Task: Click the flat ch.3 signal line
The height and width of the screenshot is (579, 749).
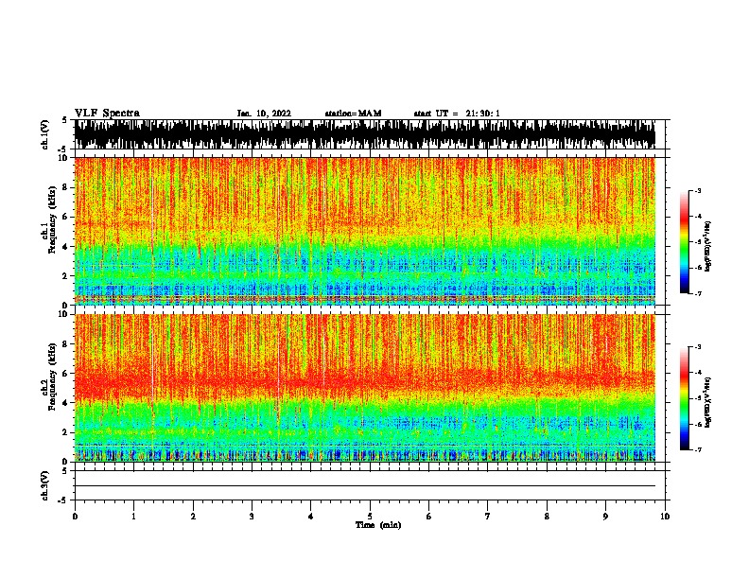Action: coord(364,486)
